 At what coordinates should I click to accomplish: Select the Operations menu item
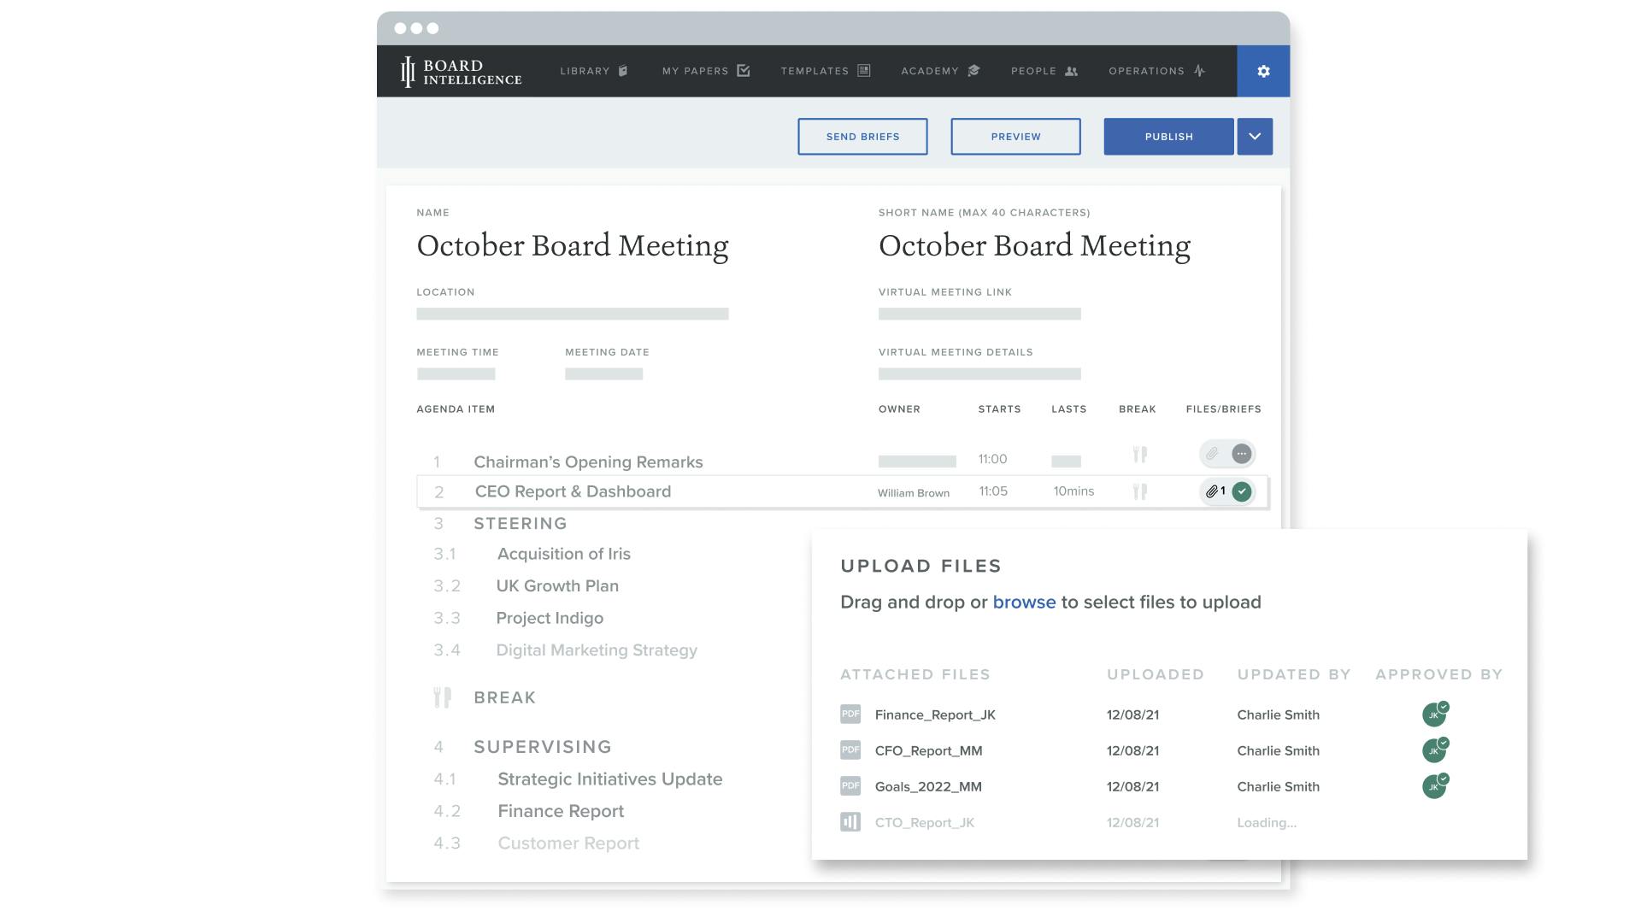(x=1147, y=71)
